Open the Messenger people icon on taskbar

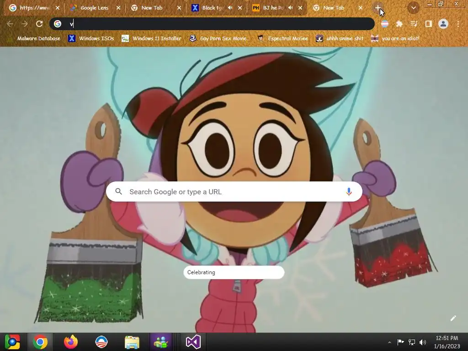(161, 342)
